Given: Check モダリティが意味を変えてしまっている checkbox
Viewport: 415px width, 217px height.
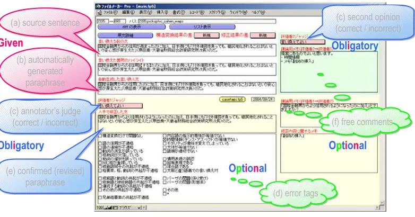Looking at the screenshot, I should click(x=165, y=143).
